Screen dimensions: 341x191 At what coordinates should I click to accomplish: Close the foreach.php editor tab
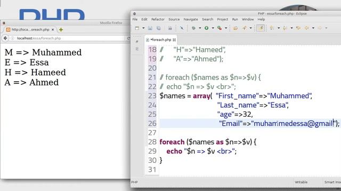(x=174, y=40)
